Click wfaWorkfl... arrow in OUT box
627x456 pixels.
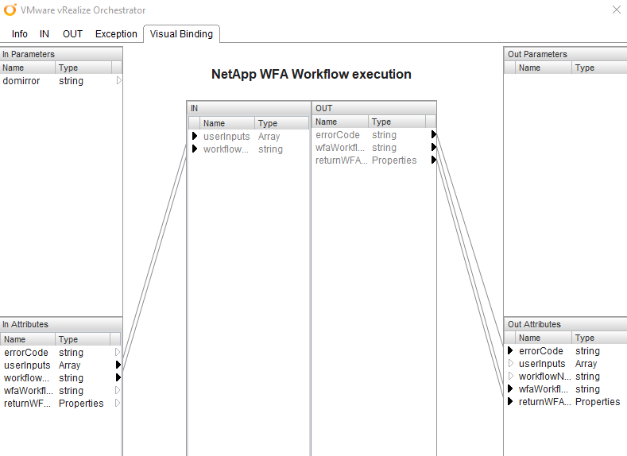(x=433, y=147)
